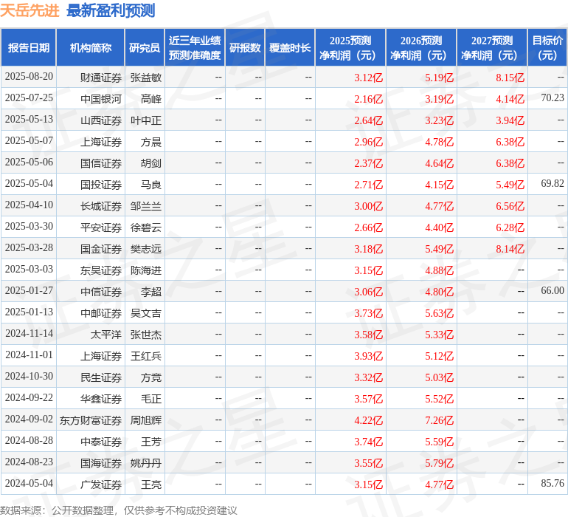This screenshot has height=517, width=568.
Task: Click the 目标价 column header
Action: click(x=547, y=47)
